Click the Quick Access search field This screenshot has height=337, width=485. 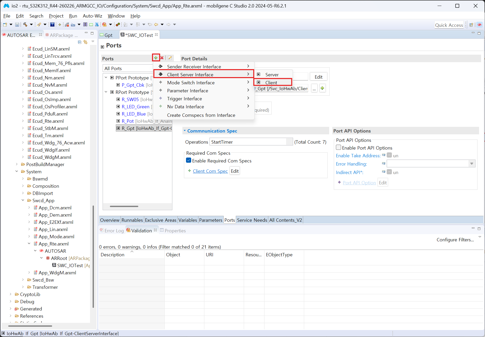coord(449,25)
